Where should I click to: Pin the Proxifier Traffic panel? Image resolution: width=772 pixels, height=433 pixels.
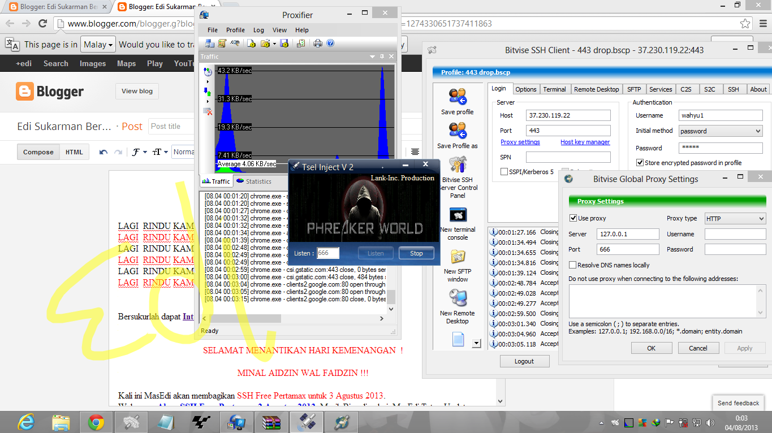382,57
